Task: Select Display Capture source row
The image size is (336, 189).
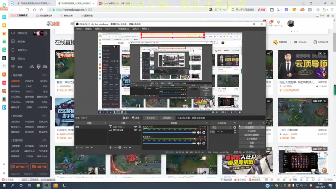Action: [124, 130]
